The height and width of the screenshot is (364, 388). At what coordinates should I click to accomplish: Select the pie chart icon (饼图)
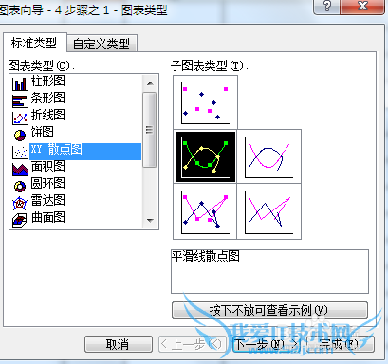tap(20, 135)
